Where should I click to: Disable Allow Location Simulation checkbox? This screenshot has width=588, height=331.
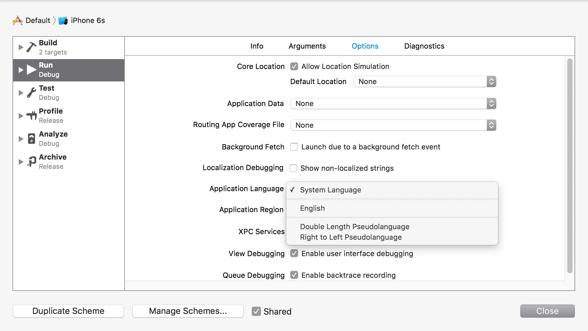click(294, 67)
